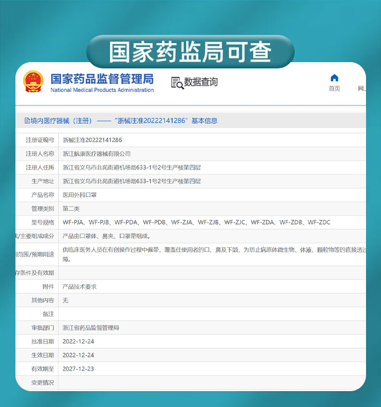Viewport: 381px width, 407px height.
Task: Click the 有效期至 label
Action: tap(42, 369)
